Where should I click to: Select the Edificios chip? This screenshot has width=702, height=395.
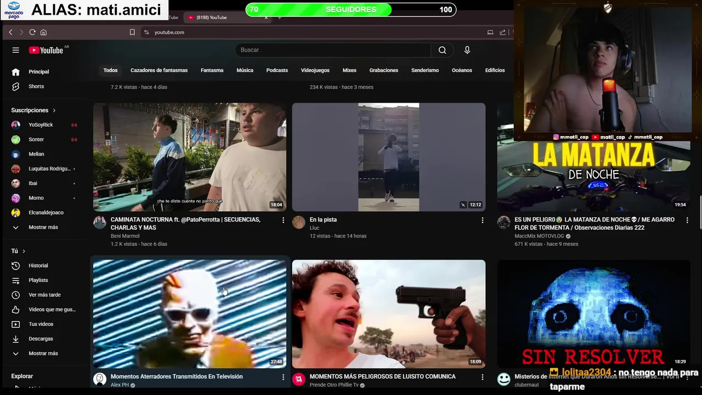(x=495, y=70)
